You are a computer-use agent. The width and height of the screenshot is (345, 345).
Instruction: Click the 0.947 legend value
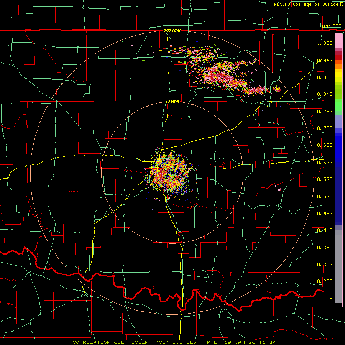[x=325, y=60]
